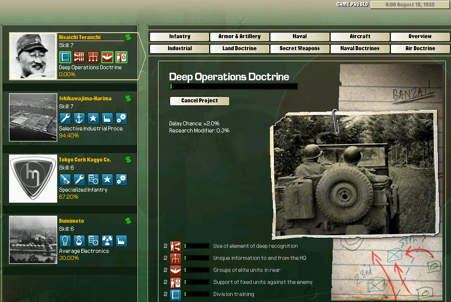The width and height of the screenshot is (451, 302).
Task: Click the star icon under Ishikawajima-Harima
Action: (93, 118)
